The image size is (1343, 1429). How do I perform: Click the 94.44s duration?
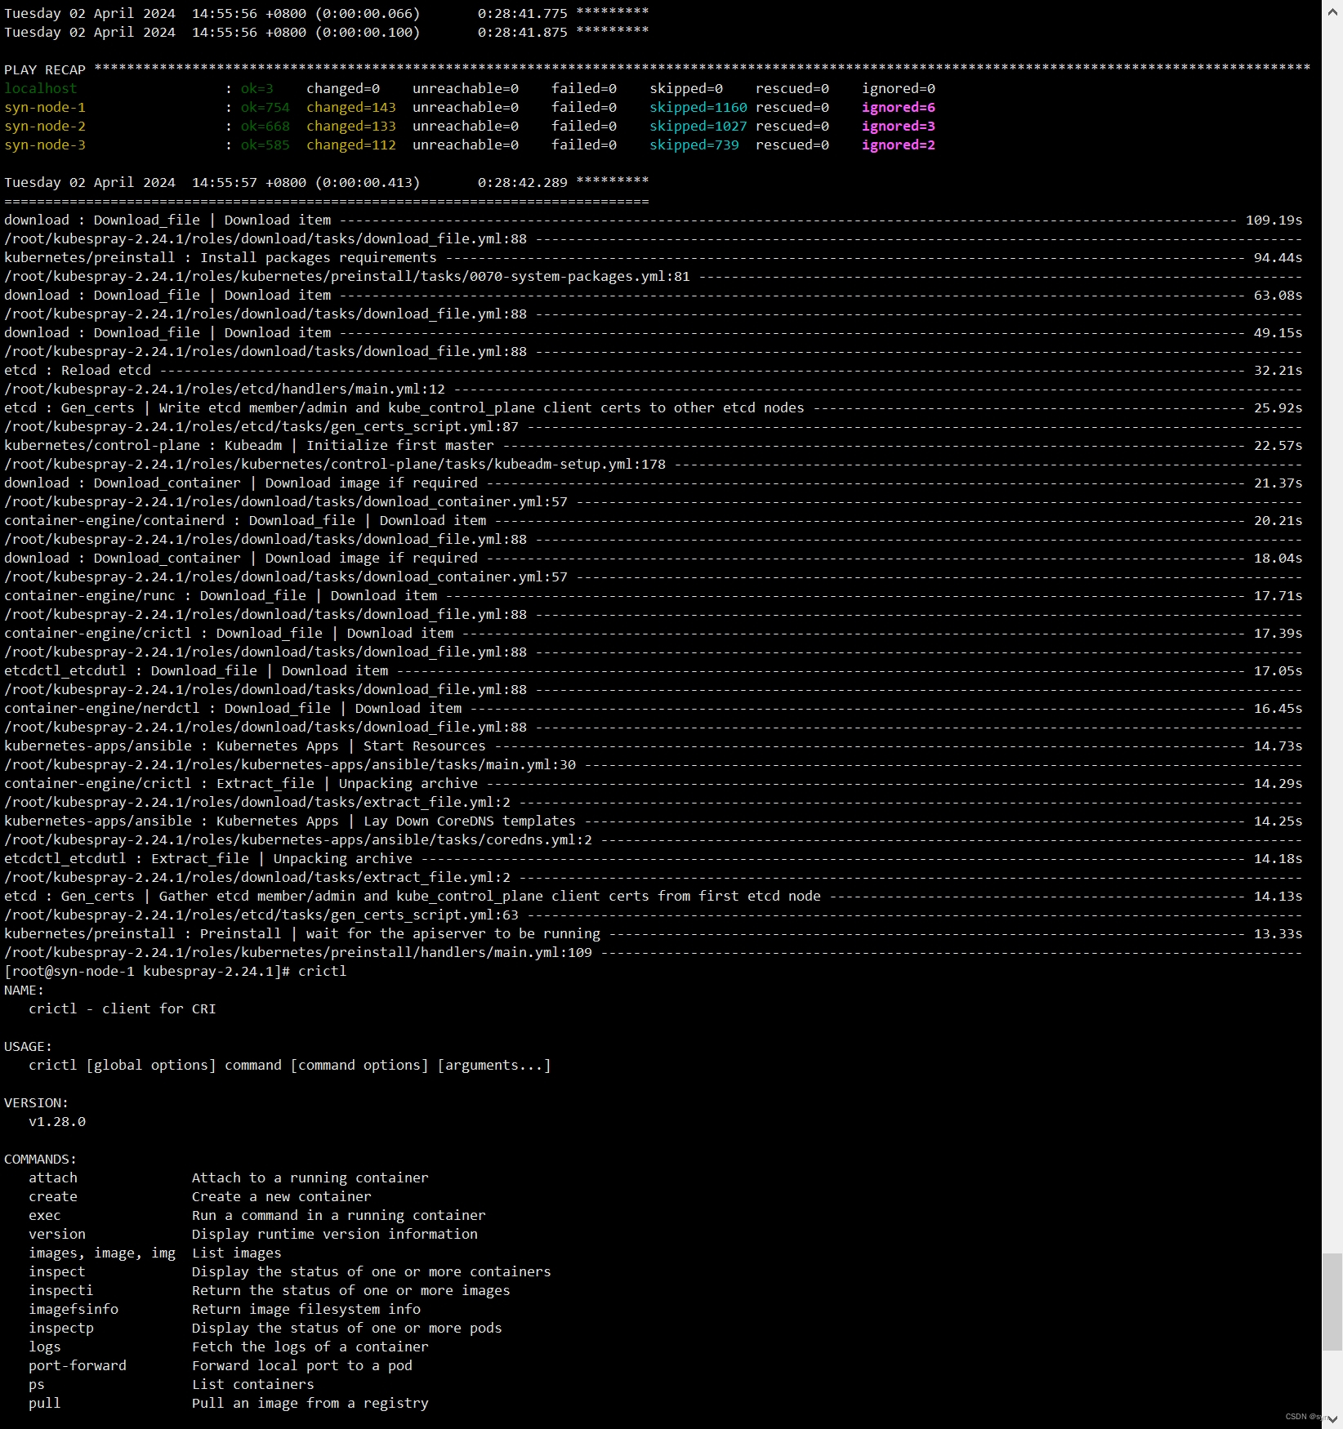coord(1278,257)
